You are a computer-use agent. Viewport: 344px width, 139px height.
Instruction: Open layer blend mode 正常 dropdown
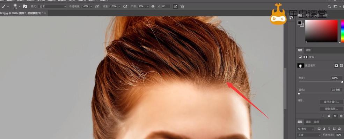pos(309,135)
